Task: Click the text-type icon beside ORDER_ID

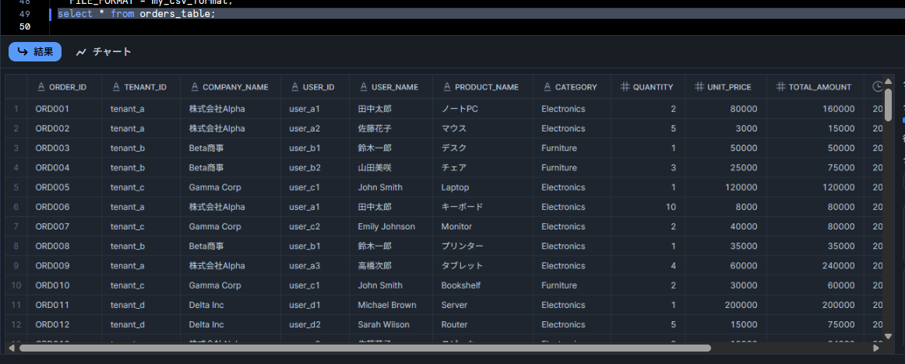Action: [x=41, y=87]
